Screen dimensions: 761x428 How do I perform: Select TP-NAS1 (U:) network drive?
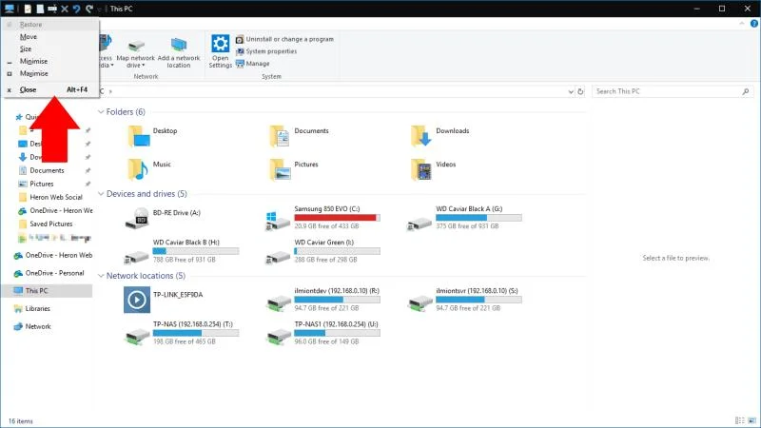(x=322, y=333)
